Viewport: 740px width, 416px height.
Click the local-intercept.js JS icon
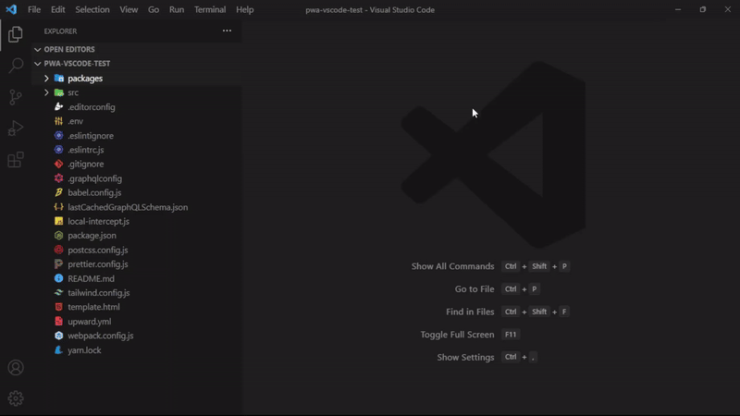(58, 221)
